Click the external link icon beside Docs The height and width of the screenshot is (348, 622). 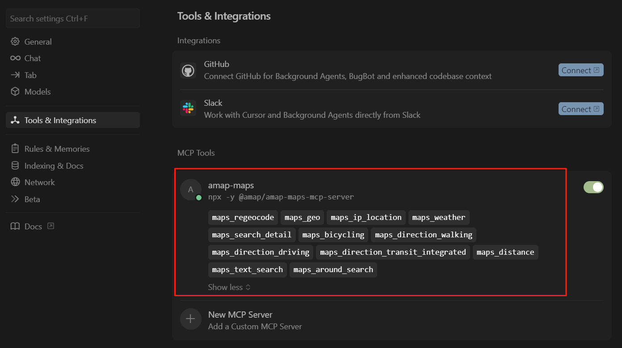click(50, 226)
